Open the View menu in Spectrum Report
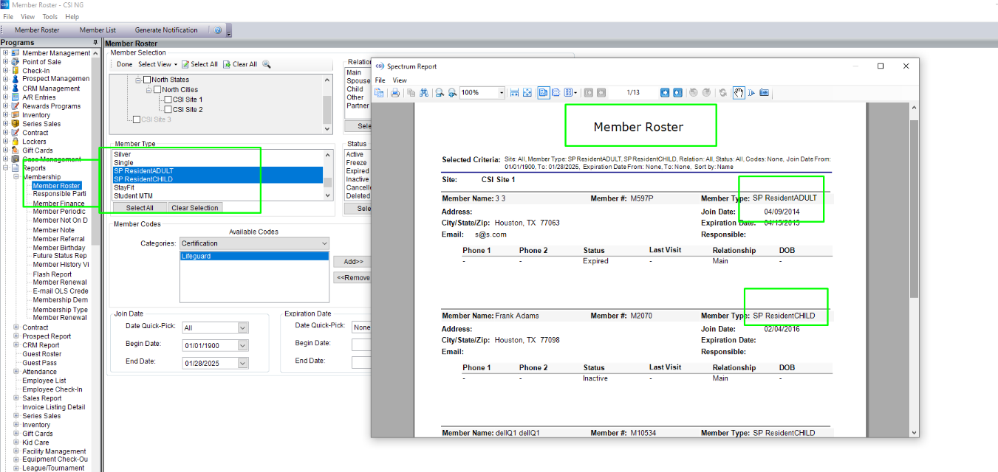The image size is (998, 472). pos(400,80)
